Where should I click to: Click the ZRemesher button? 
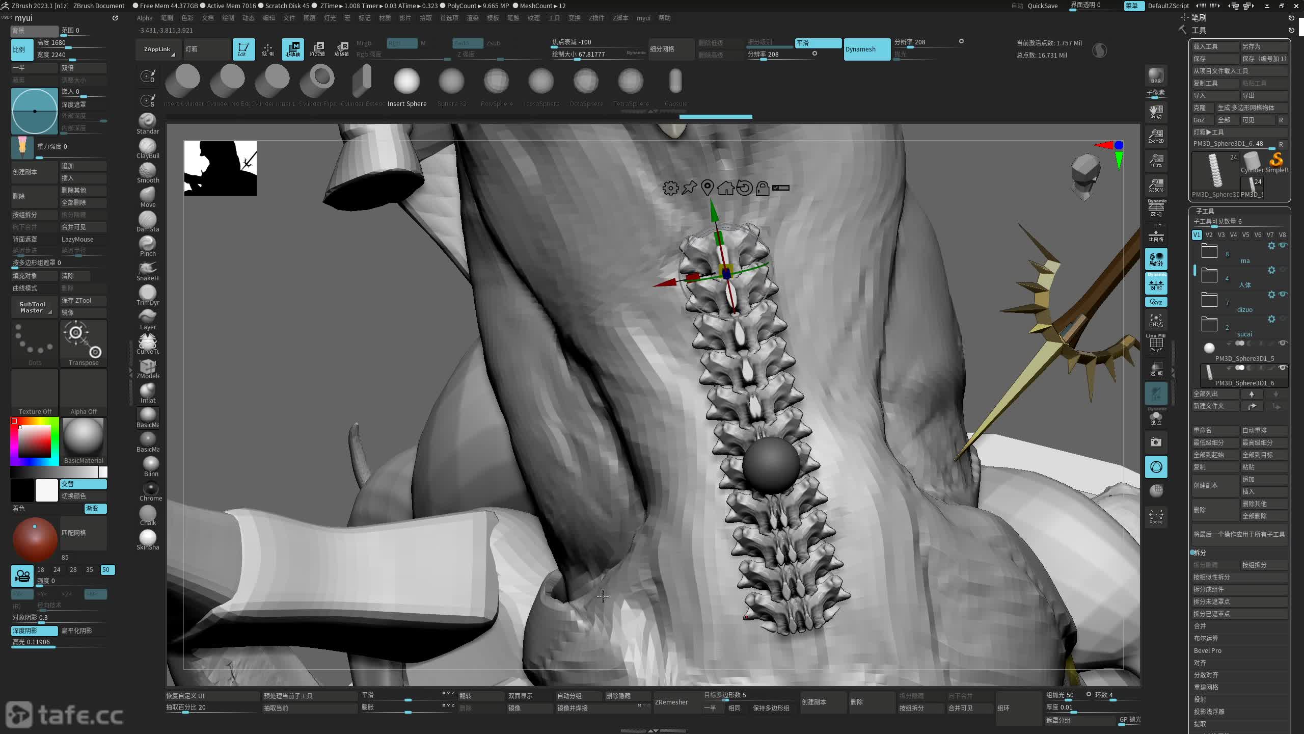pyautogui.click(x=671, y=702)
